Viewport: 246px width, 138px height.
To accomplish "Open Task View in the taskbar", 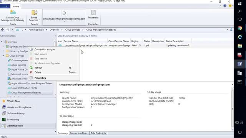I will [x=240, y=19].
